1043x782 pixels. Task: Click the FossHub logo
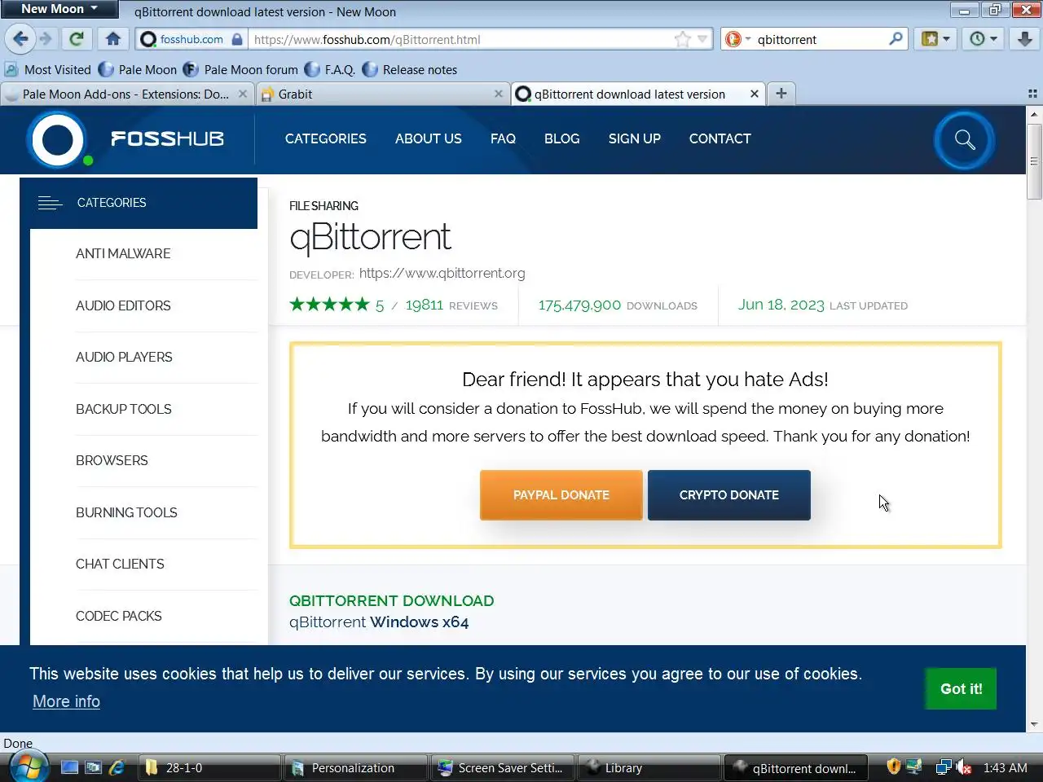point(125,139)
